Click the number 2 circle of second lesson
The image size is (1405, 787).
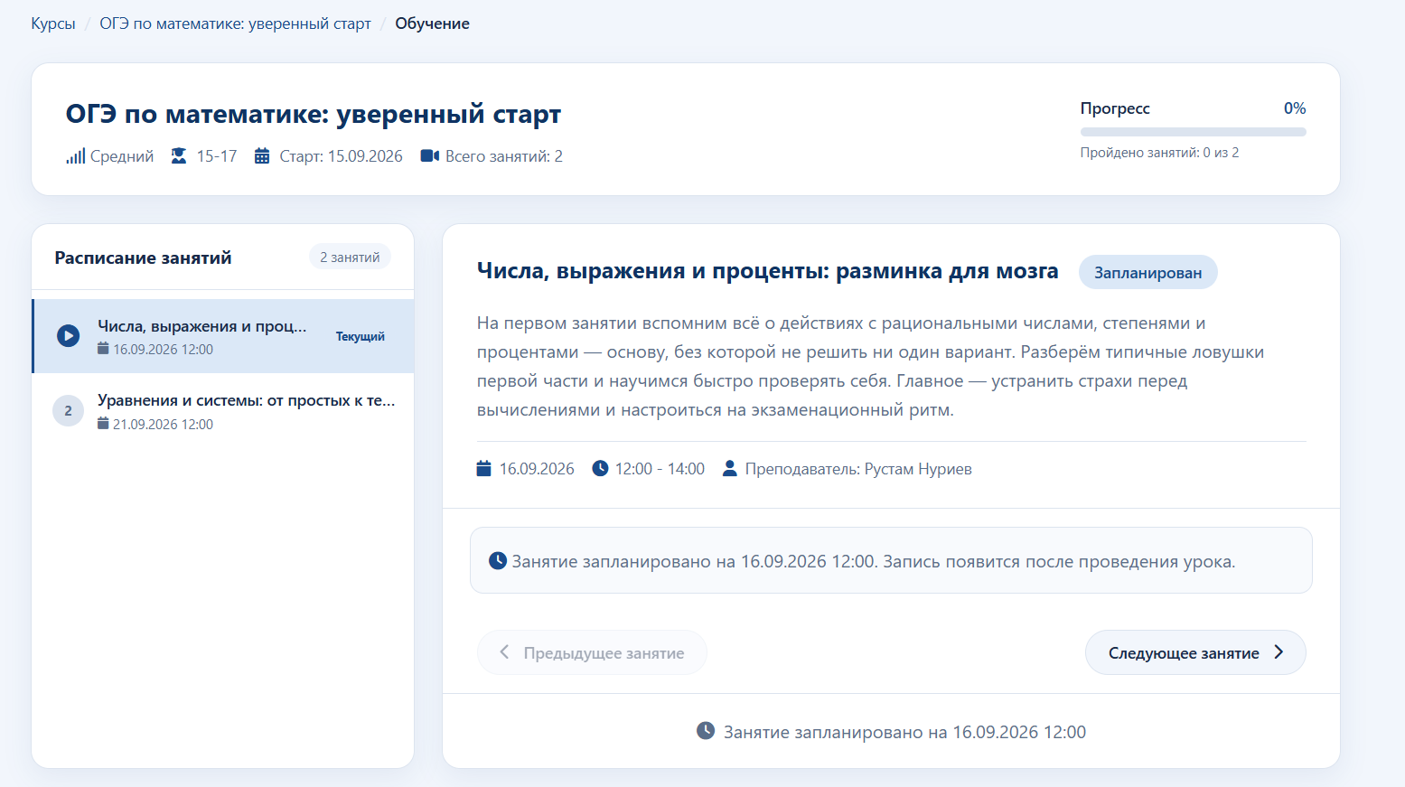pyautogui.click(x=68, y=411)
